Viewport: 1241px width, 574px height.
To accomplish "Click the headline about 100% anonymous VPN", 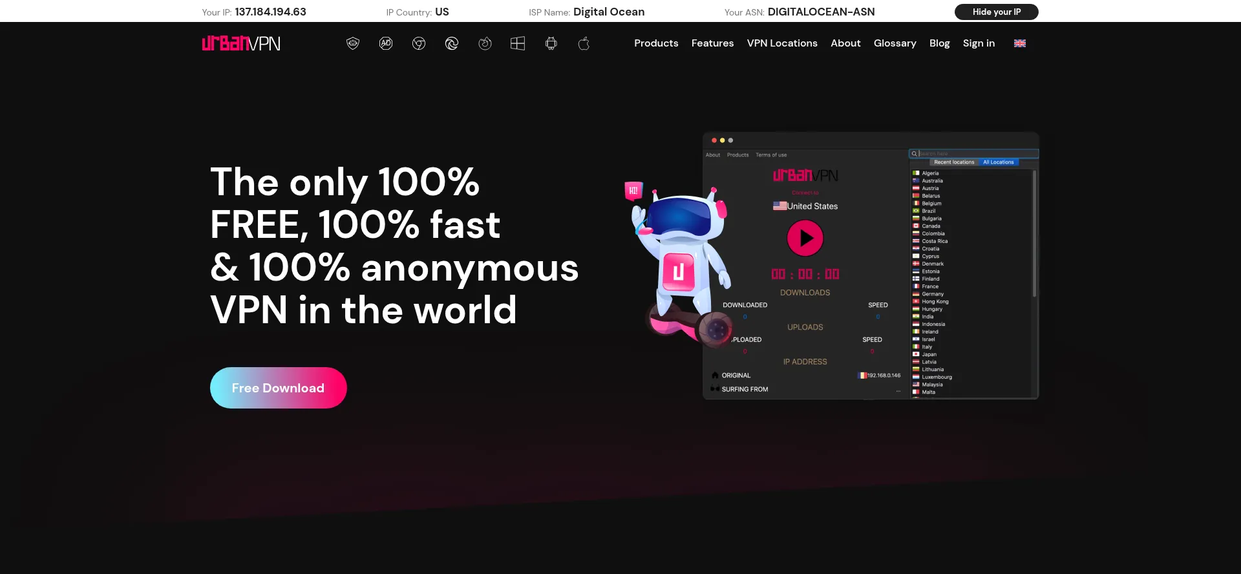I will pos(394,246).
